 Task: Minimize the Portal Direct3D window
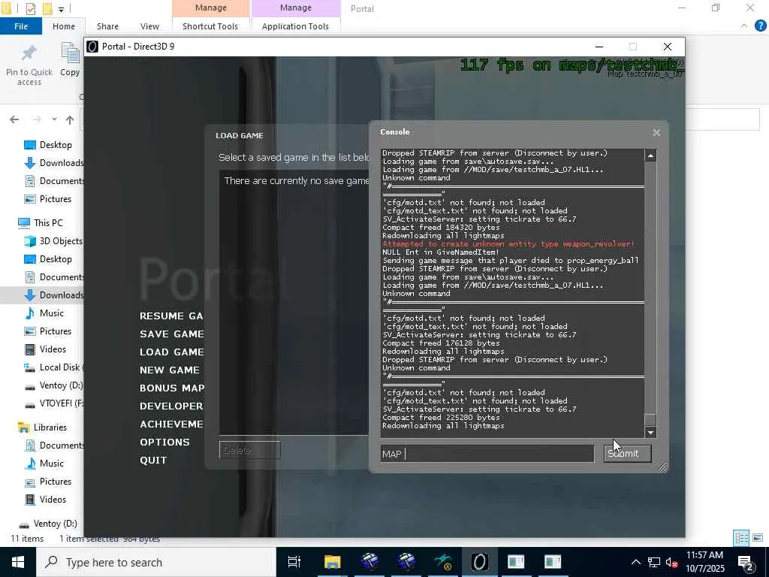click(599, 47)
